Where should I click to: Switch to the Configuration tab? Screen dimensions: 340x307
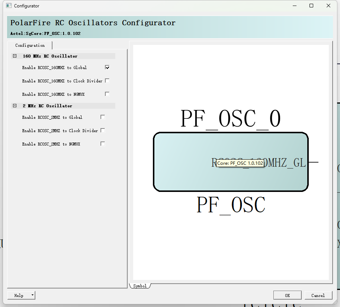[x=30, y=45]
